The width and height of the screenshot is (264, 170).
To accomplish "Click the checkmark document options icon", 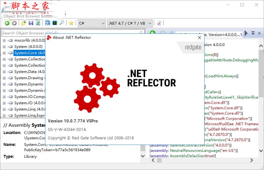I will pos(159,23).
